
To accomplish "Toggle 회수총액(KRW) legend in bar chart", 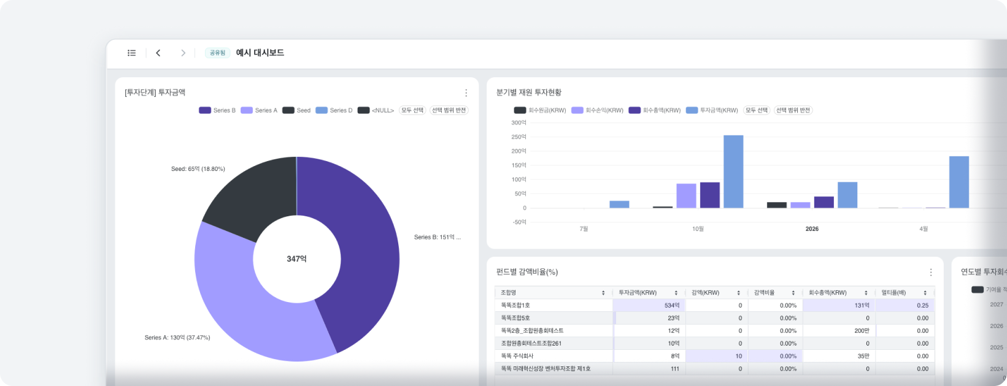I will tap(655, 110).
